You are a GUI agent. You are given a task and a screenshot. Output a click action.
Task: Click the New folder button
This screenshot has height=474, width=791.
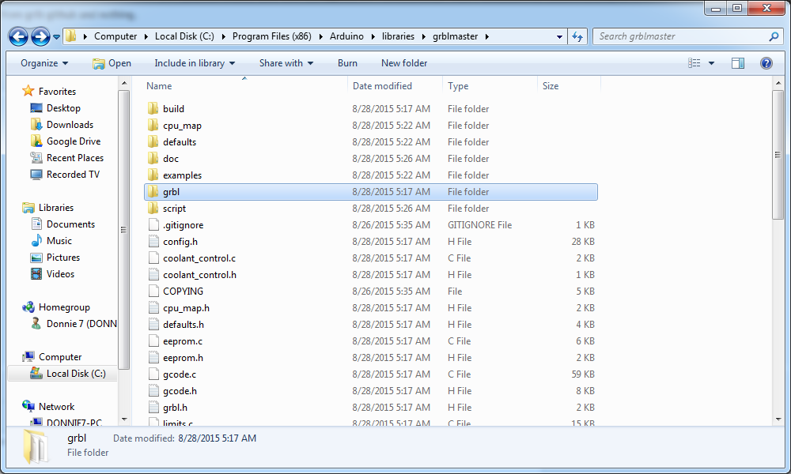(404, 63)
